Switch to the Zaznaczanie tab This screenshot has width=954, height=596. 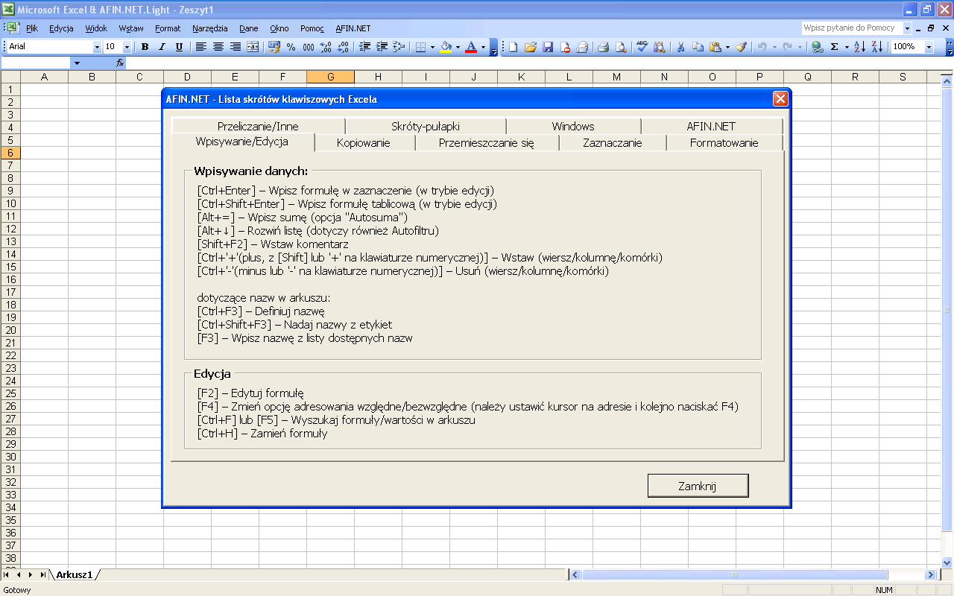click(x=613, y=143)
